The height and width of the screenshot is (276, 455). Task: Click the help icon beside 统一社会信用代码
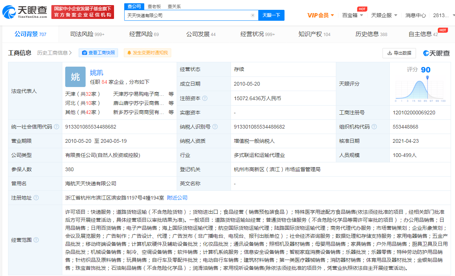[x=56, y=127]
